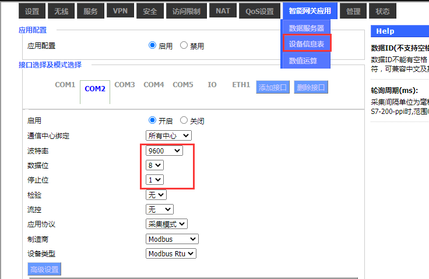
Task: Switch to the COM2 interface tab
Action: coord(95,89)
